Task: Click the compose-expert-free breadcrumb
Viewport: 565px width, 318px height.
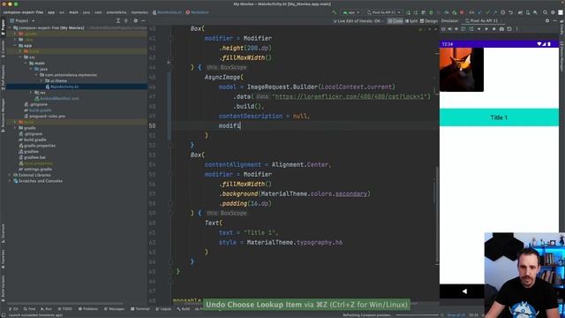Action: [23, 12]
